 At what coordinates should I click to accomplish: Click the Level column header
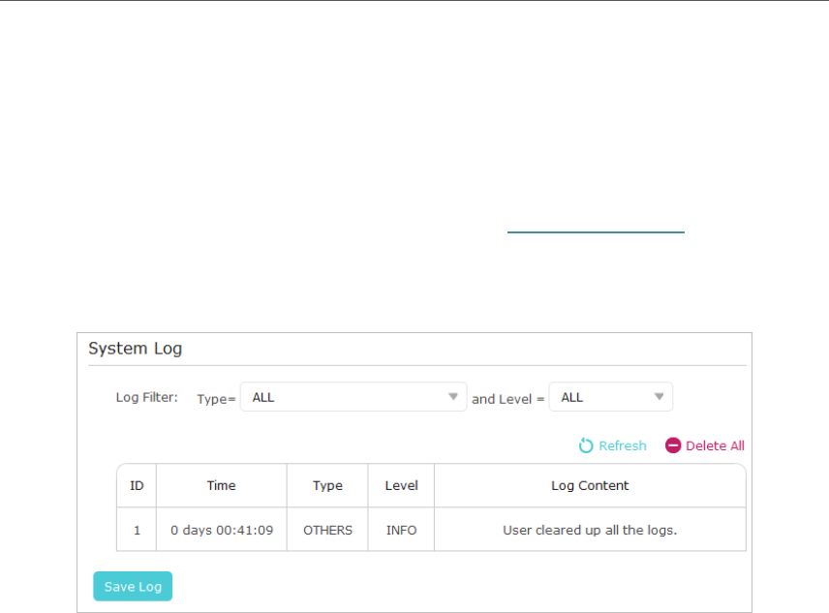[401, 485]
